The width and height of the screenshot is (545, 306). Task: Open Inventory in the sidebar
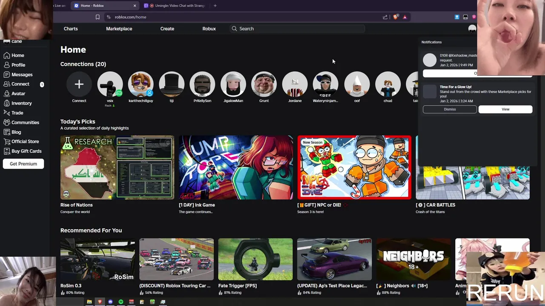(18, 103)
